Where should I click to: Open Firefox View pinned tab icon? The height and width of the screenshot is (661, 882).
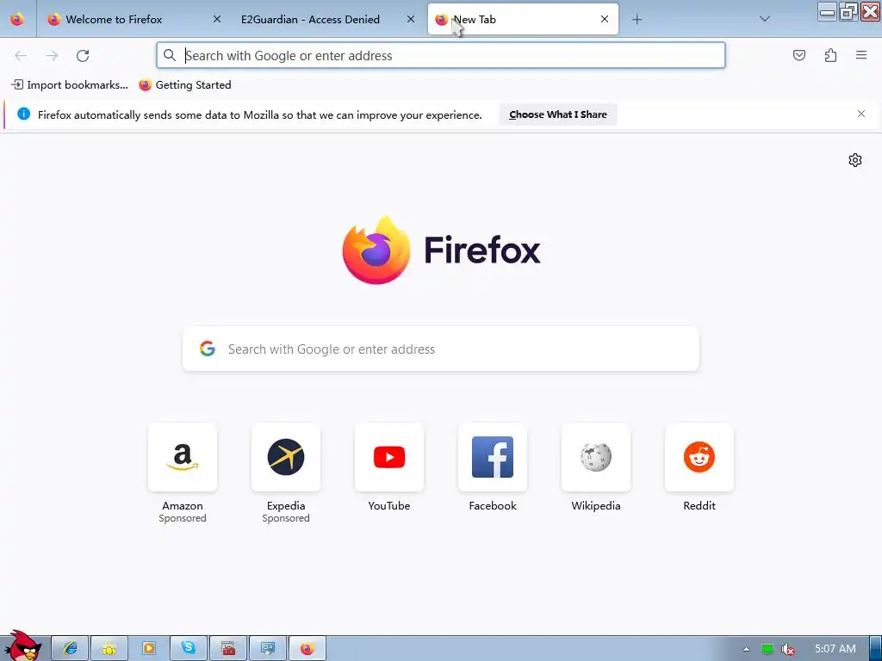click(17, 19)
